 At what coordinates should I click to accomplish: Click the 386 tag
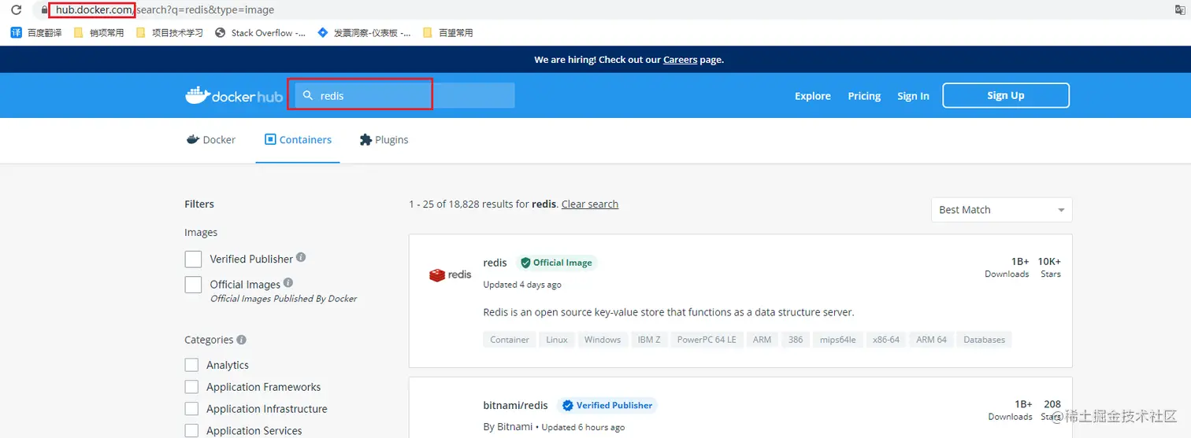click(796, 340)
